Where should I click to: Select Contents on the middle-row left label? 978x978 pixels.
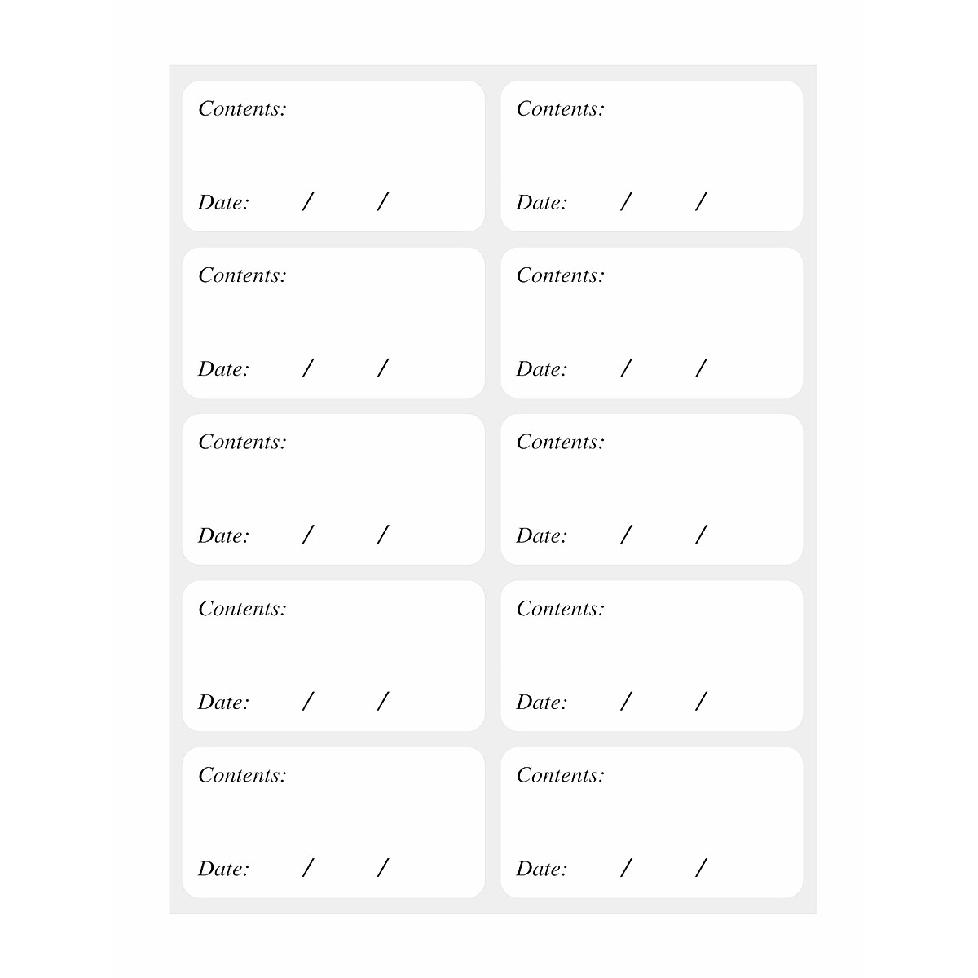coord(242,442)
